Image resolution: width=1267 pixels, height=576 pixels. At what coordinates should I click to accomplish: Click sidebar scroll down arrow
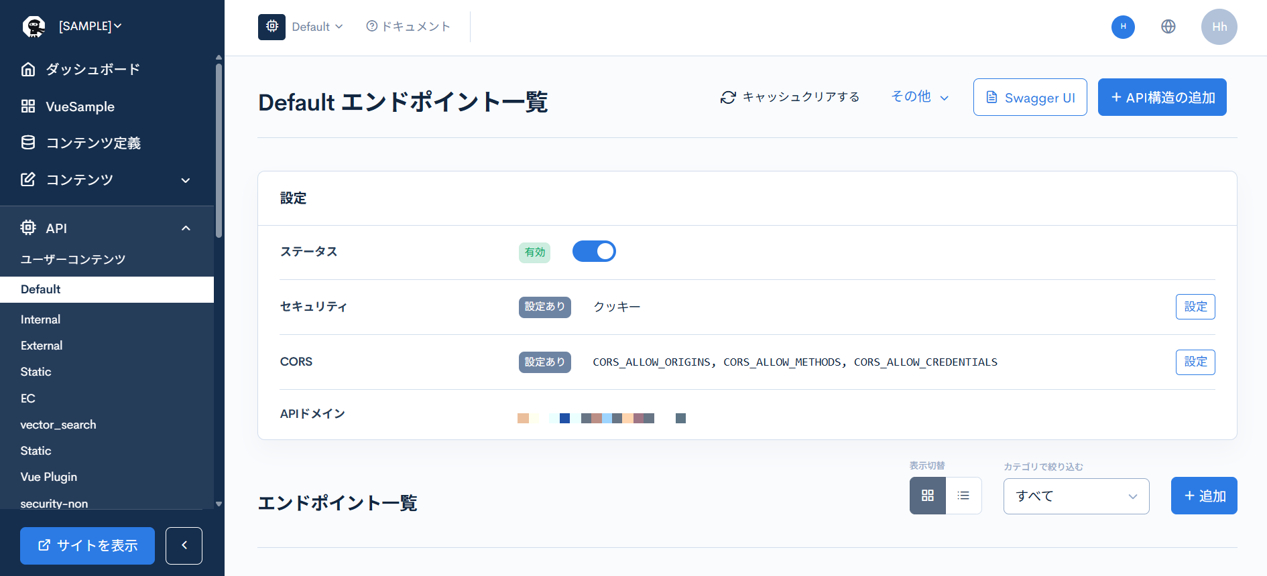(219, 504)
